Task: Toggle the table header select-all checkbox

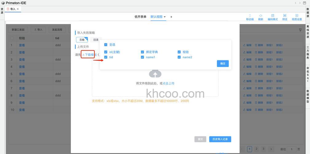Action: pos(12,38)
